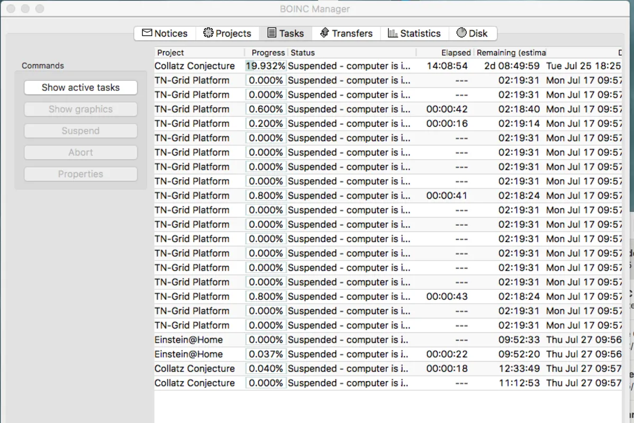Select TN-Grid task with elapsed 00:00:43
634x423 pixels.
(x=388, y=297)
